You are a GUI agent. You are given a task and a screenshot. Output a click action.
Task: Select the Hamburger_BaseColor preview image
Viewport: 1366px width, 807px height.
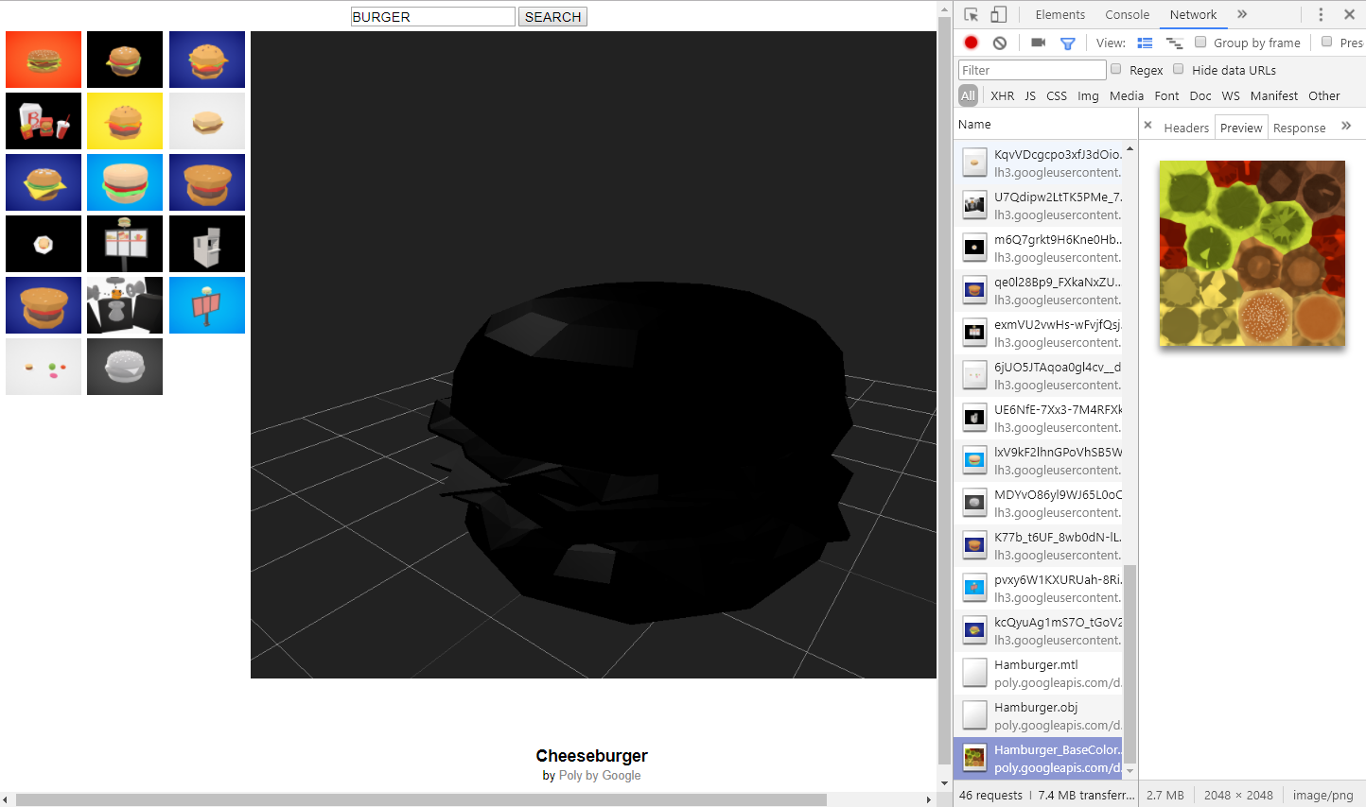coord(1252,253)
